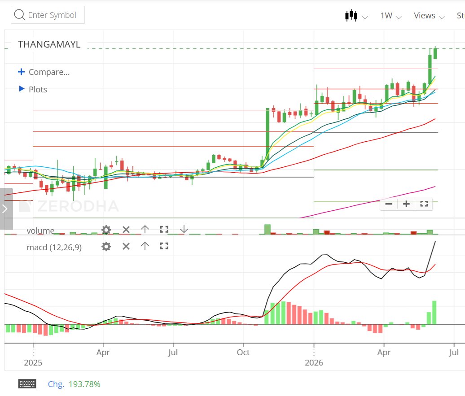Maximize the macd panel
The width and height of the screenshot is (465, 396).
[164, 246]
